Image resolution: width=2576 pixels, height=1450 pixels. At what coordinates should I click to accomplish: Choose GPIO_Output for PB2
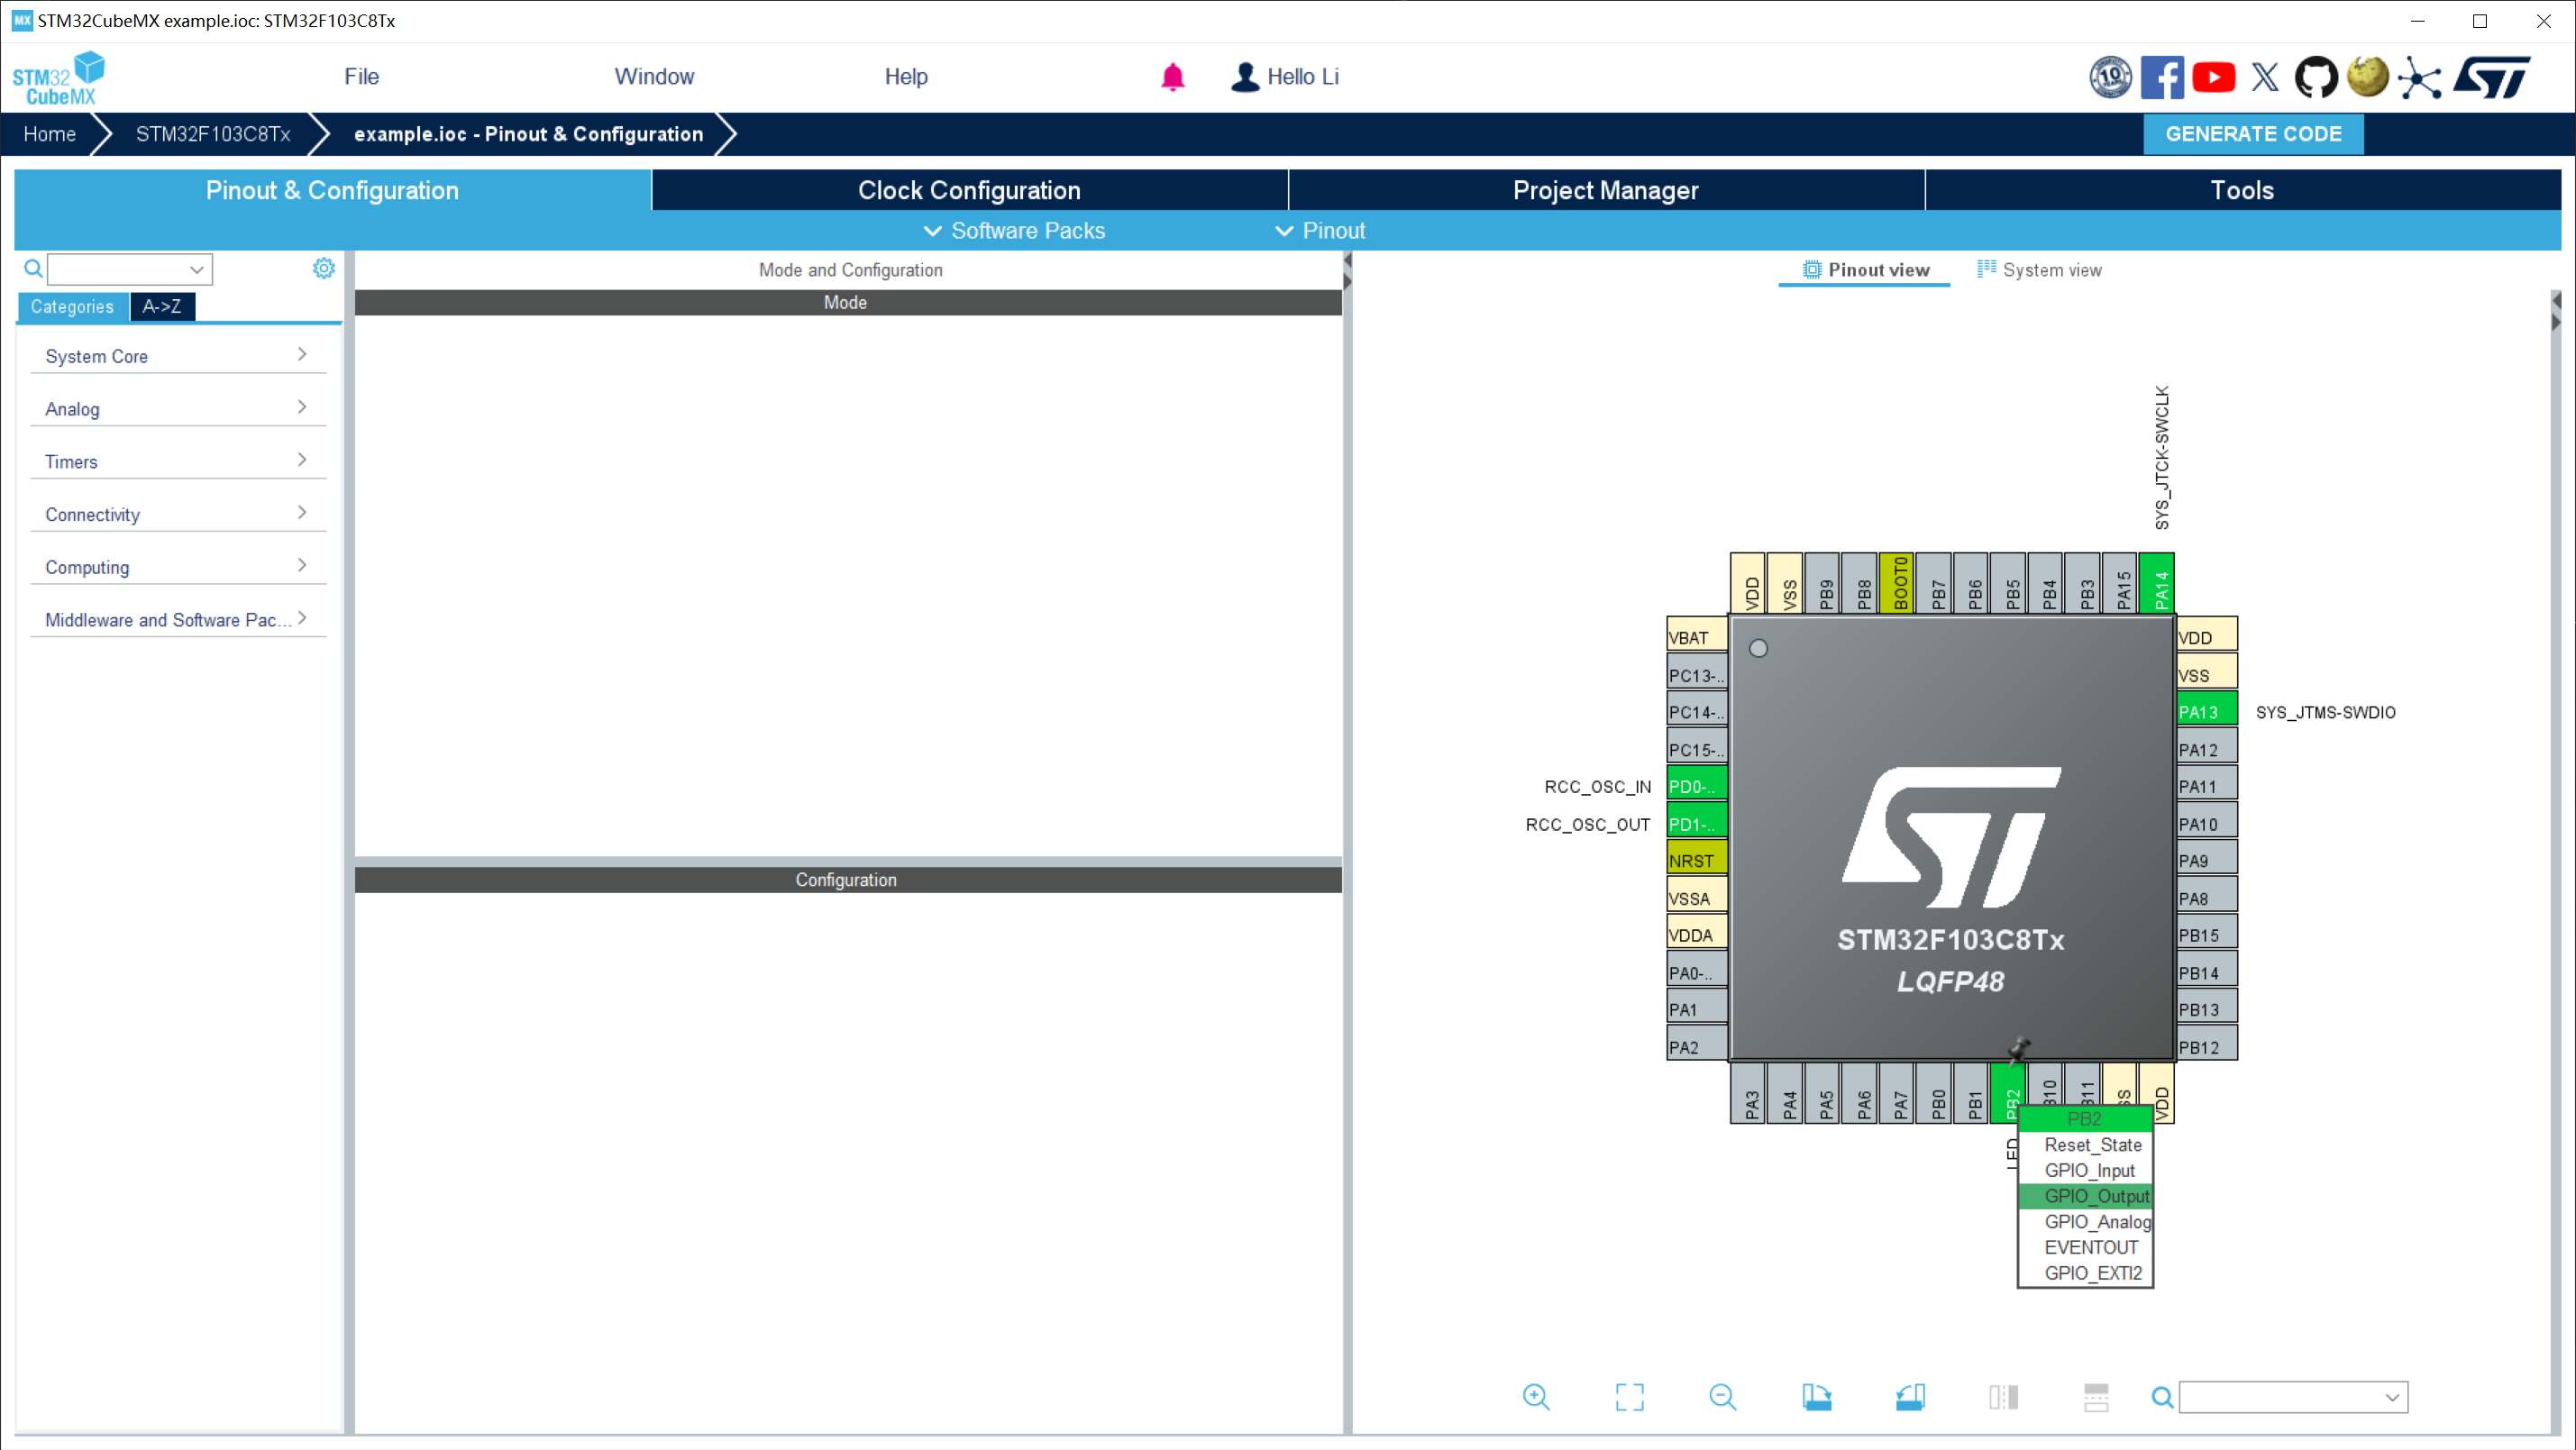pos(2086,1197)
